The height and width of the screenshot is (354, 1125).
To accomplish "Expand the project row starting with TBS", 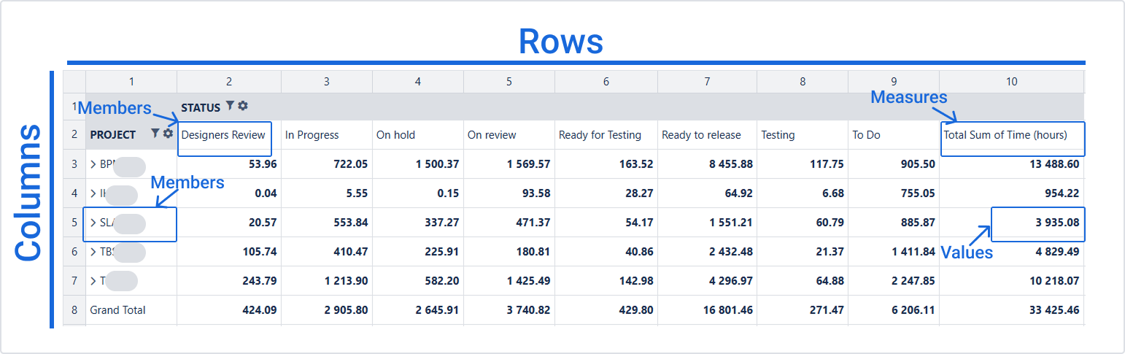I will [x=93, y=252].
